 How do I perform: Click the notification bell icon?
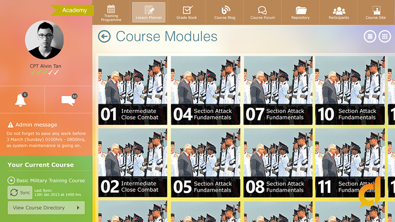21,100
